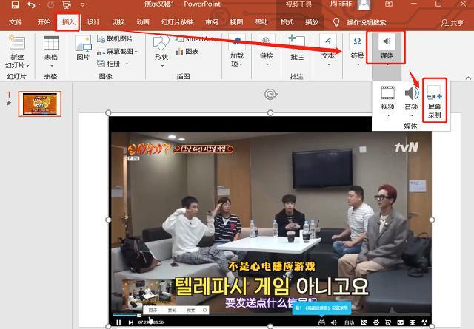Select slide 1 thumbnail

[40, 104]
